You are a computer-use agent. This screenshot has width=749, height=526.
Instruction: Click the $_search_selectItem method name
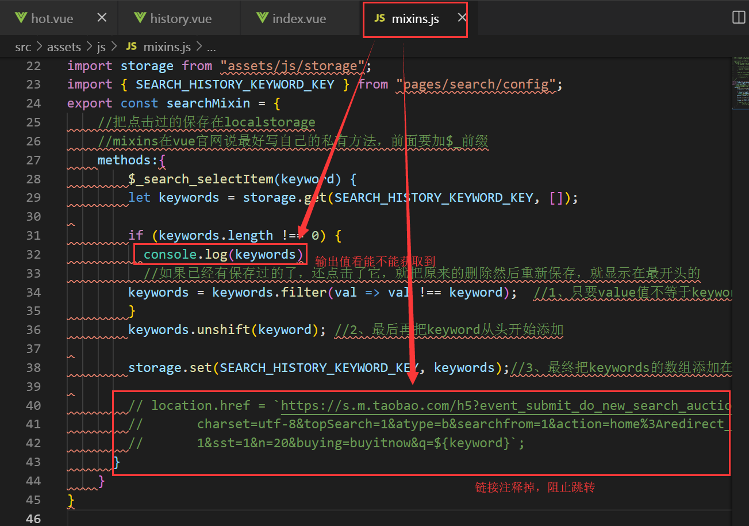pos(201,179)
